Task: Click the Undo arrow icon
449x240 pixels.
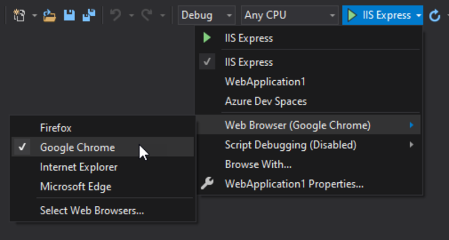Action: pyautogui.click(x=116, y=15)
